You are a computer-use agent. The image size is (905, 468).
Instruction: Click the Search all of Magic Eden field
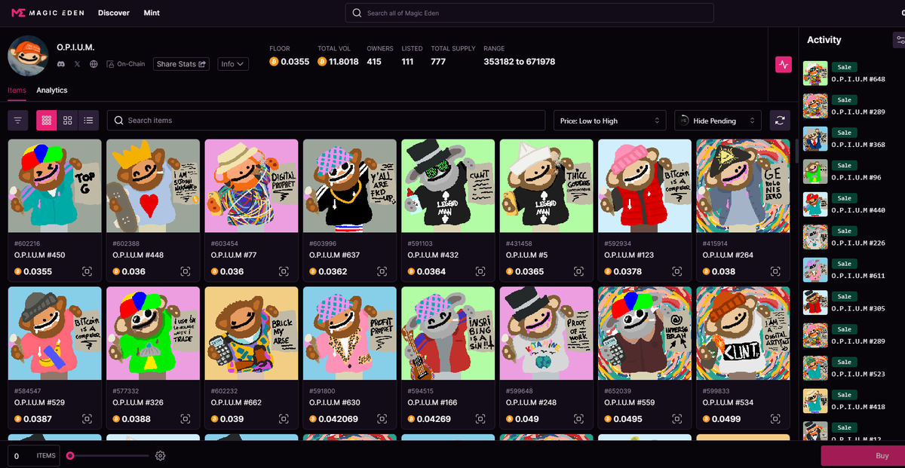[529, 13]
